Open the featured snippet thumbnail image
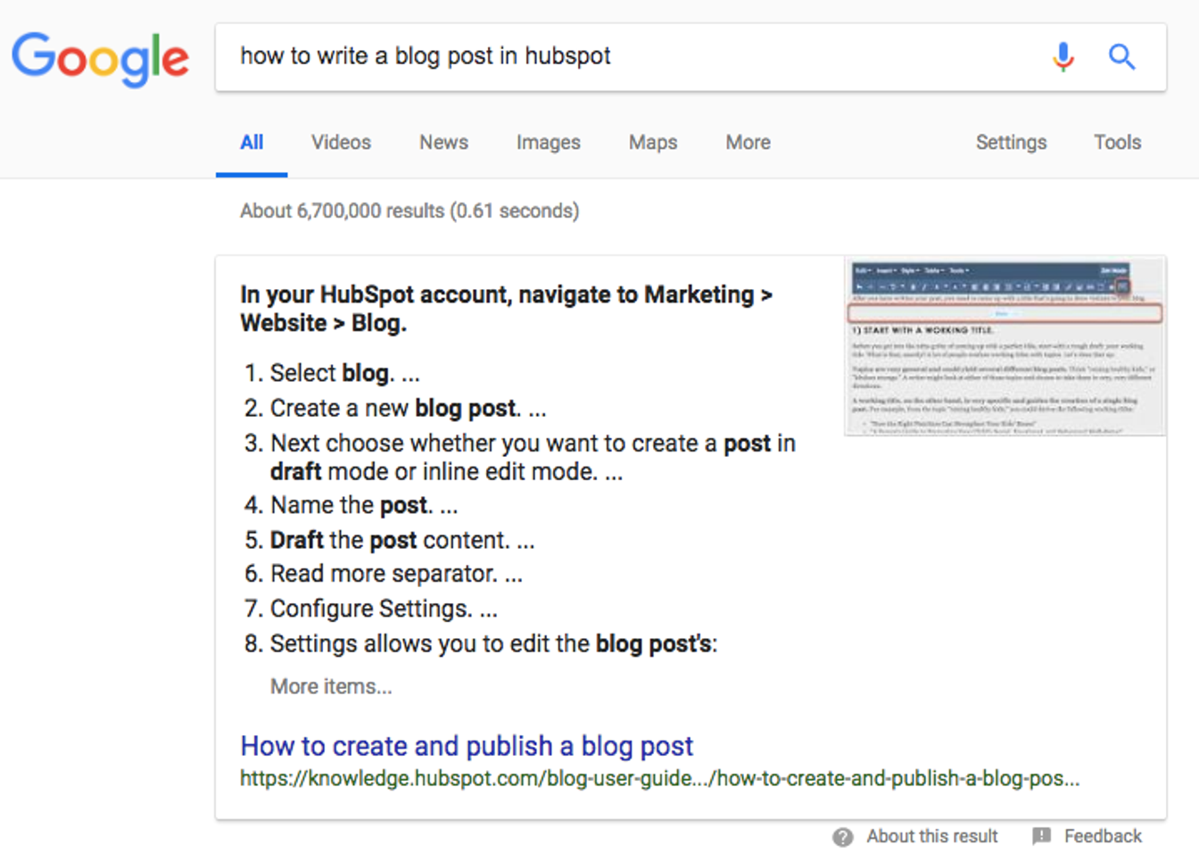 click(1005, 346)
